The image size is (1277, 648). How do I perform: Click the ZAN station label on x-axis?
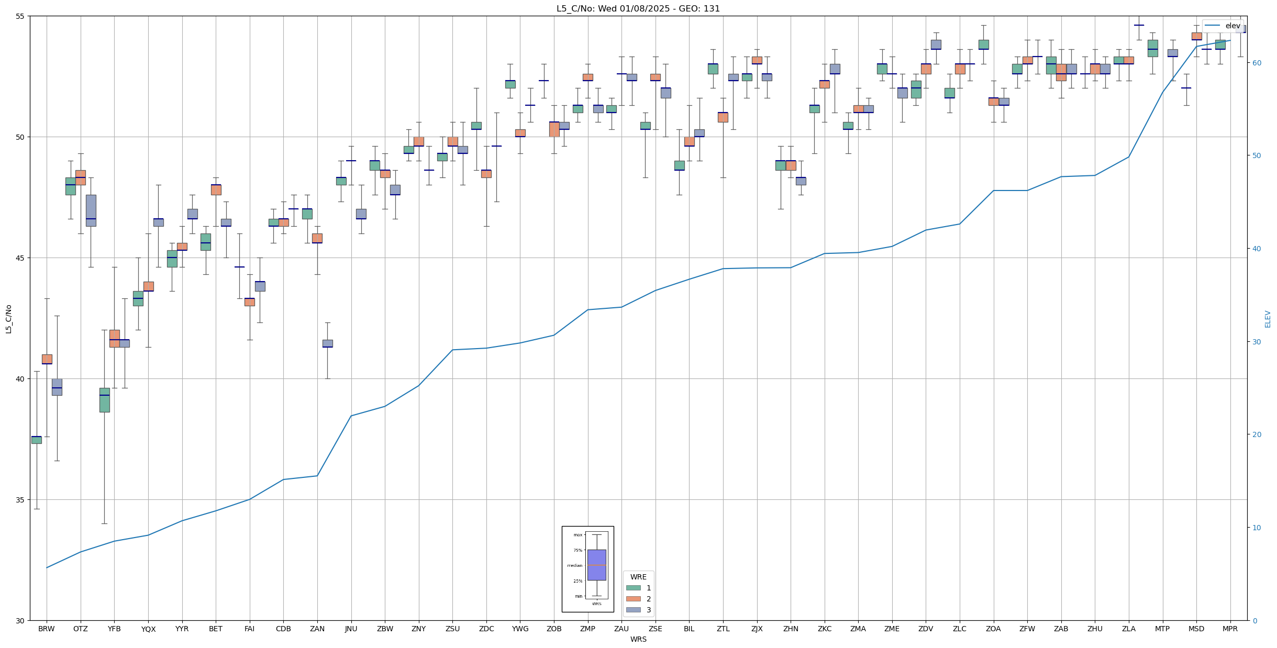[x=317, y=629]
